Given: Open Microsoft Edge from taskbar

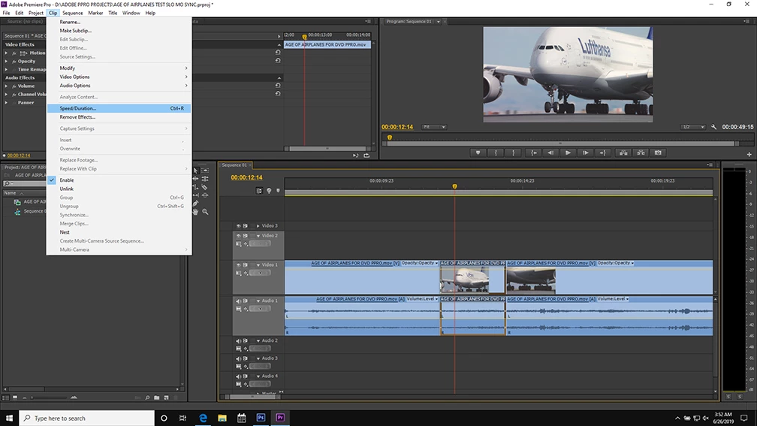Looking at the screenshot, I should point(203,418).
